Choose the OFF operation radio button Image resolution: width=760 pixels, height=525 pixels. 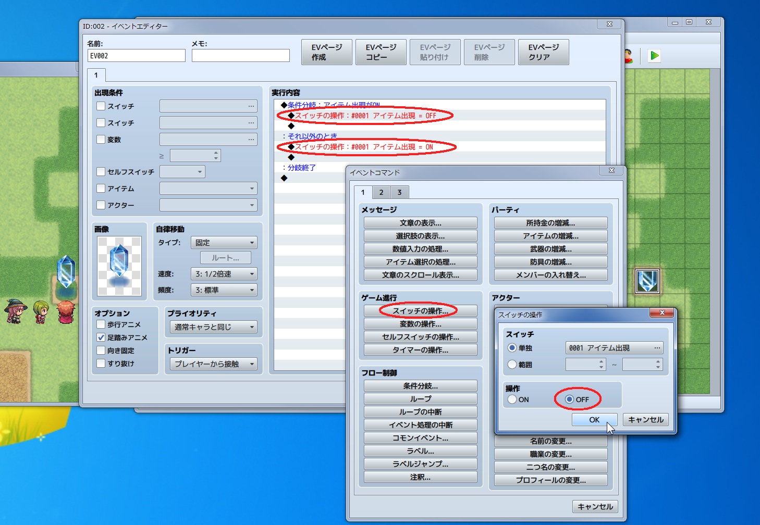tap(569, 399)
